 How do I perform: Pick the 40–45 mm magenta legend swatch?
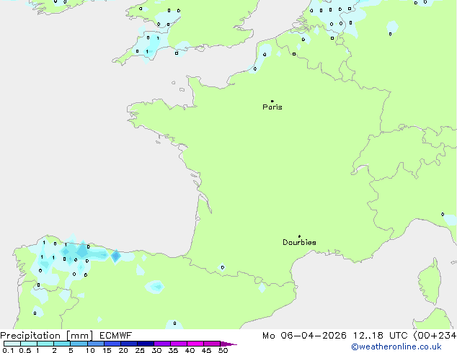195,344
